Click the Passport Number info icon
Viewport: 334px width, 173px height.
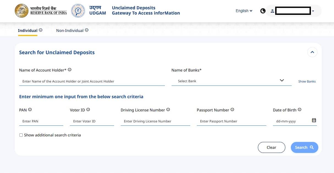(232, 109)
